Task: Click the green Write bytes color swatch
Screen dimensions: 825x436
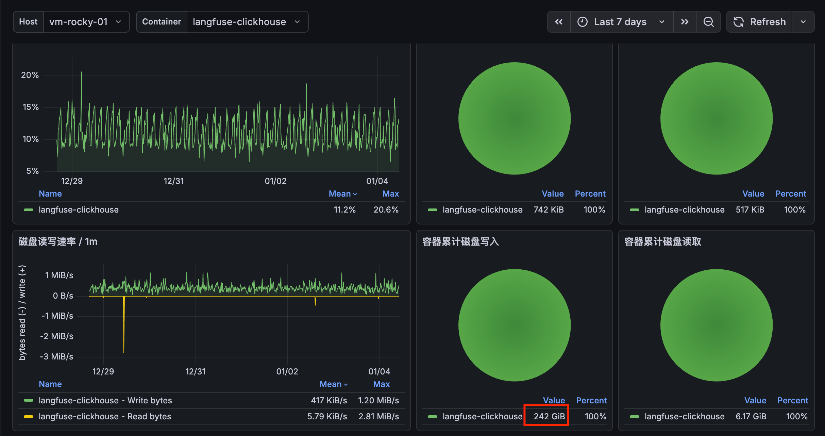Action: [x=29, y=400]
